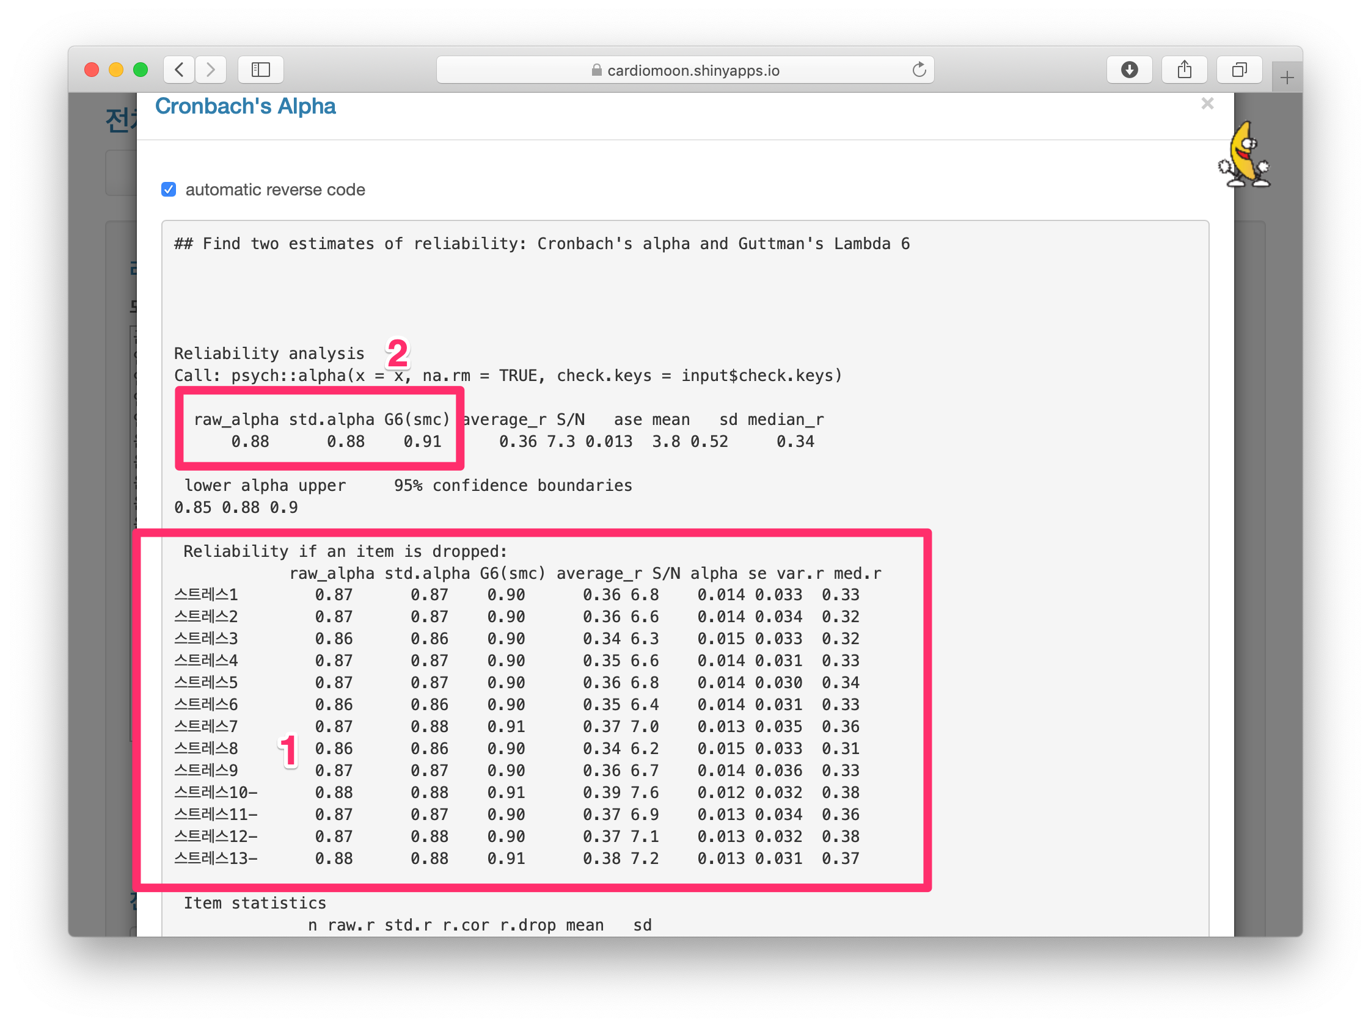
Task: Close the Cronbach's Alpha dialog
Action: [1207, 103]
